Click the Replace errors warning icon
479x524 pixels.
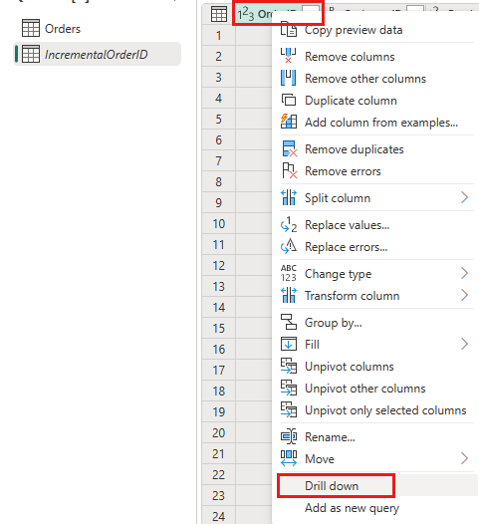(288, 246)
